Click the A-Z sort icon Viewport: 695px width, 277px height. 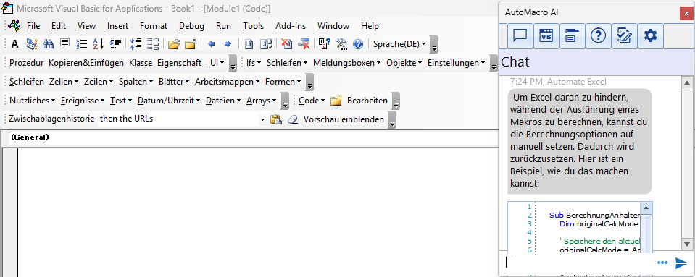tap(98, 44)
